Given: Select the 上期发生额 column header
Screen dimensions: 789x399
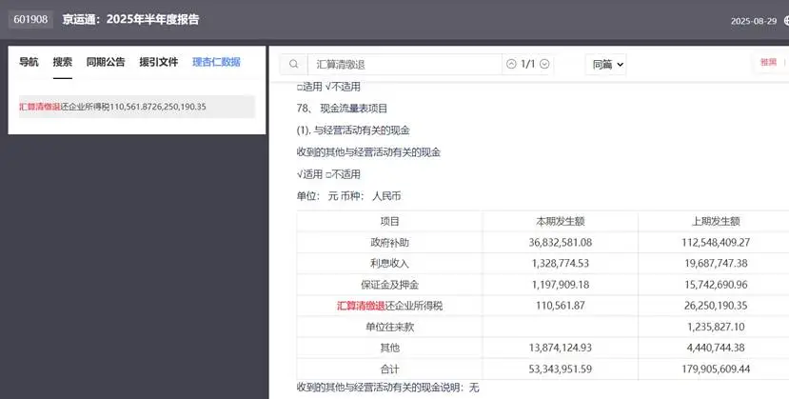Looking at the screenshot, I should coord(716,221).
